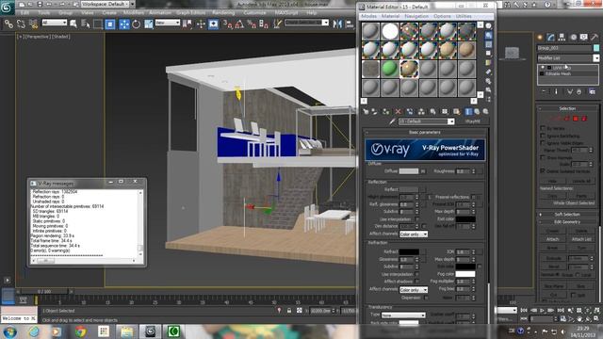Toggle Fresnel reflections checkbox

pos(473,197)
